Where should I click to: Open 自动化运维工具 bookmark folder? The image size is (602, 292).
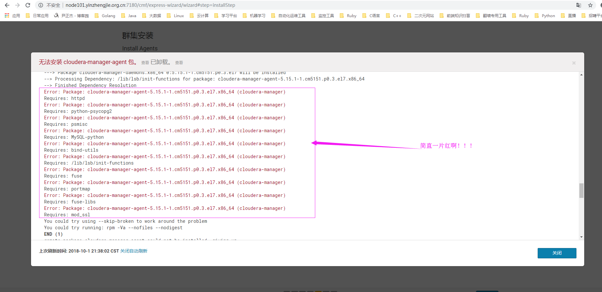point(288,16)
